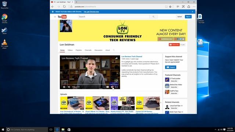This screenshot has width=235, height=132.
Task: Show next uploads with the right chevron
Action: pyautogui.click(x=161, y=103)
